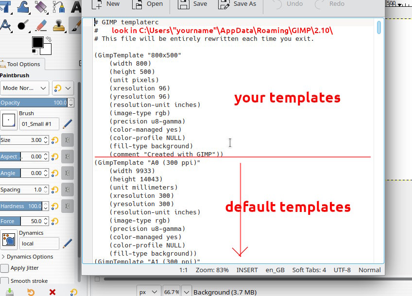The image size is (412, 296).
Task: Switch to the Tool Options tab
Action: 22,64
